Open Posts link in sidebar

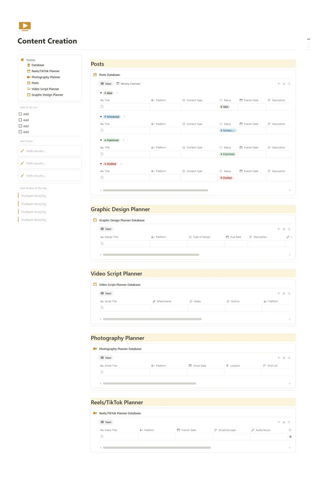point(35,83)
